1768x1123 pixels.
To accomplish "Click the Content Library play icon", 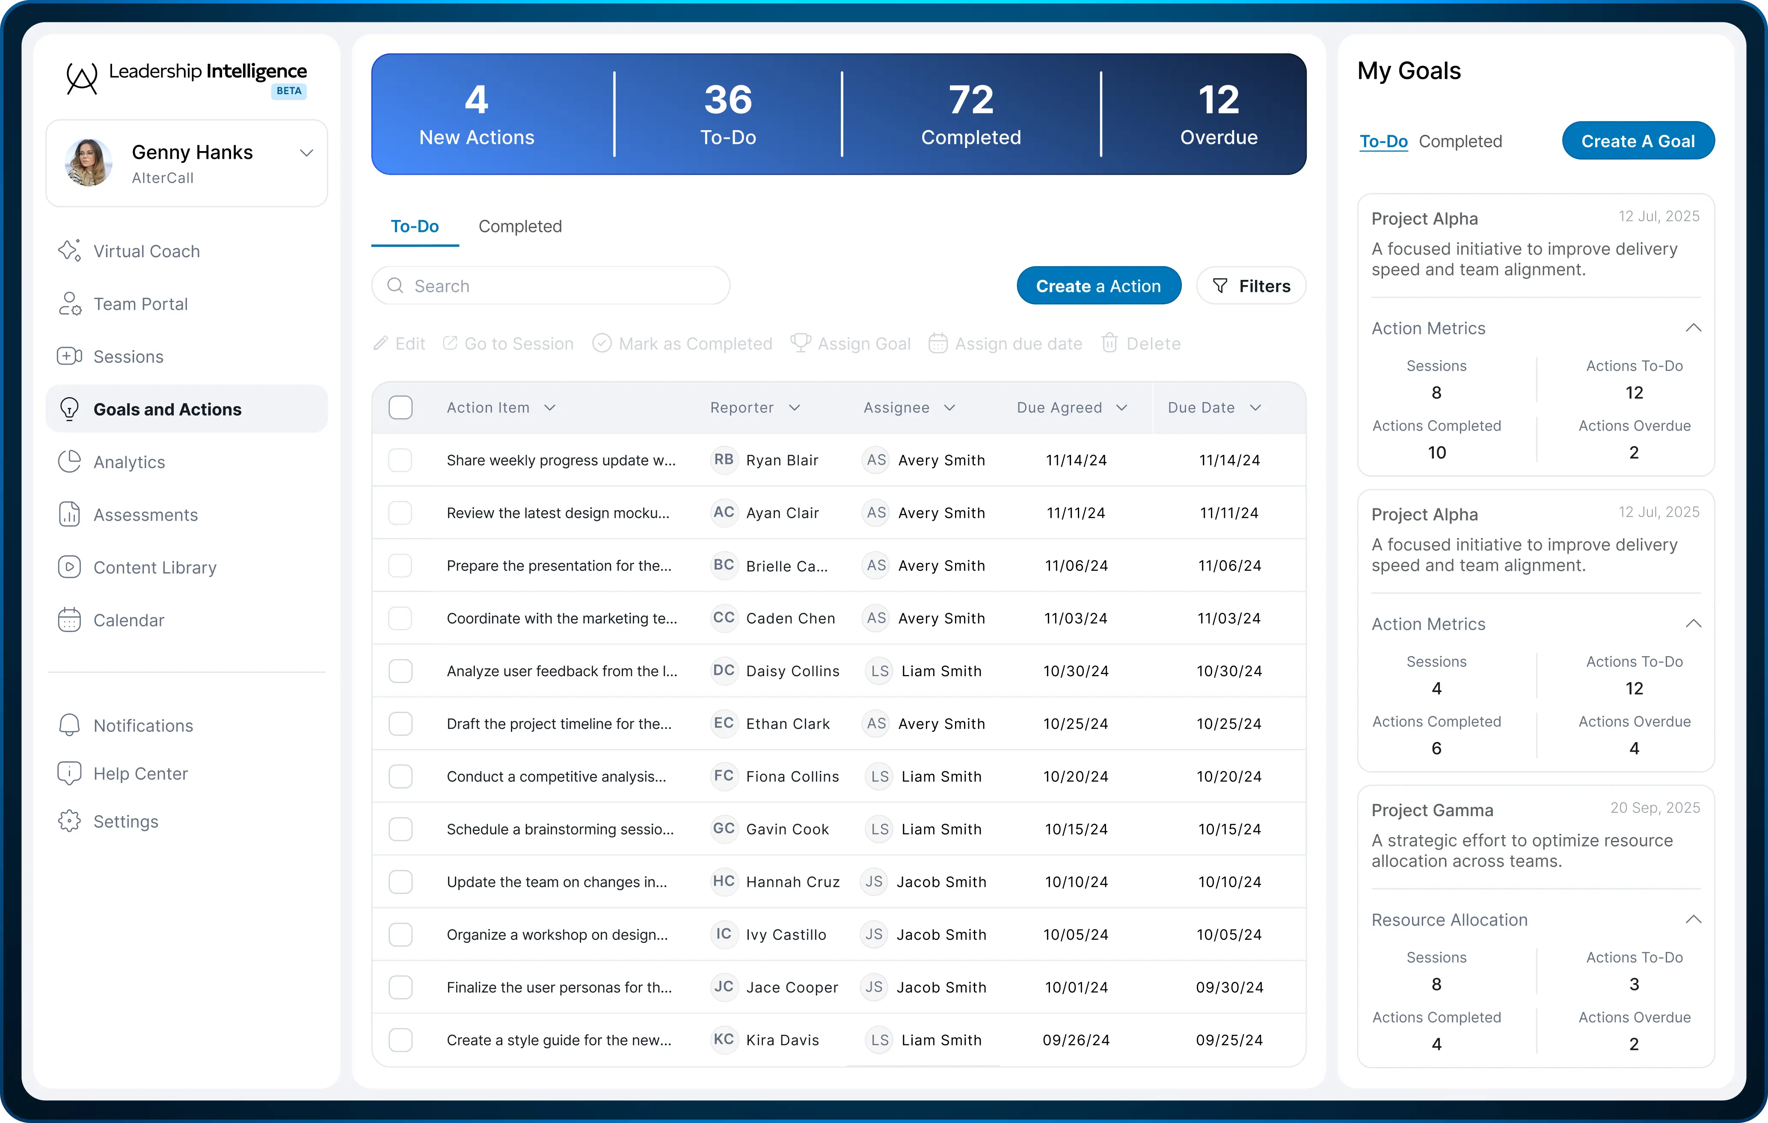I will tap(69, 567).
